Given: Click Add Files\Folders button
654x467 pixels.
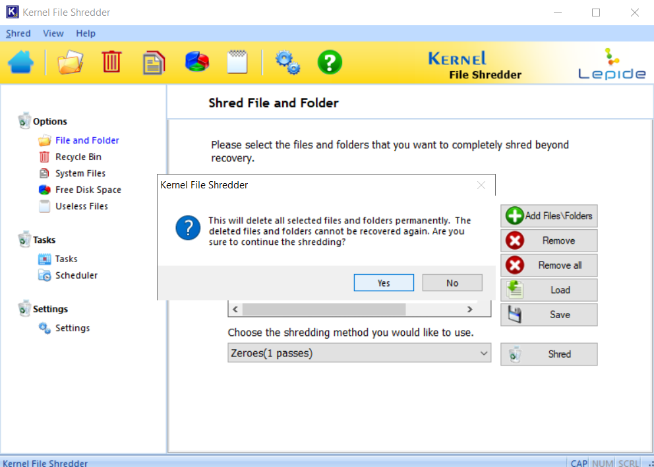Looking at the screenshot, I should coord(549,216).
